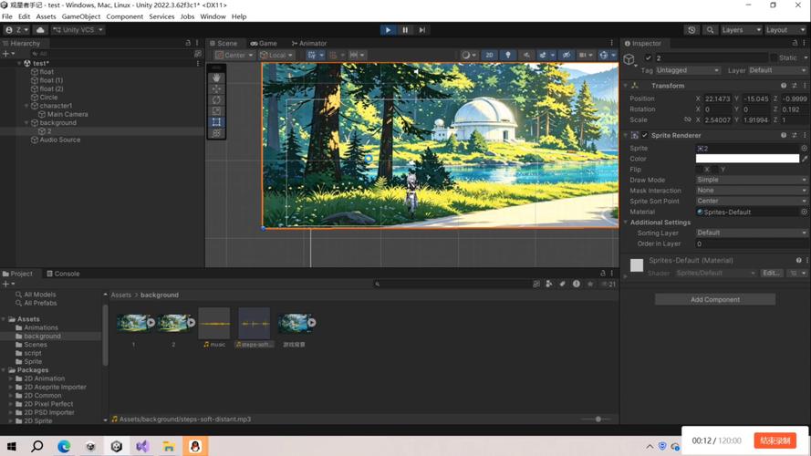Toggle Flip X checkbox
The height and width of the screenshot is (456, 811).
pos(700,169)
